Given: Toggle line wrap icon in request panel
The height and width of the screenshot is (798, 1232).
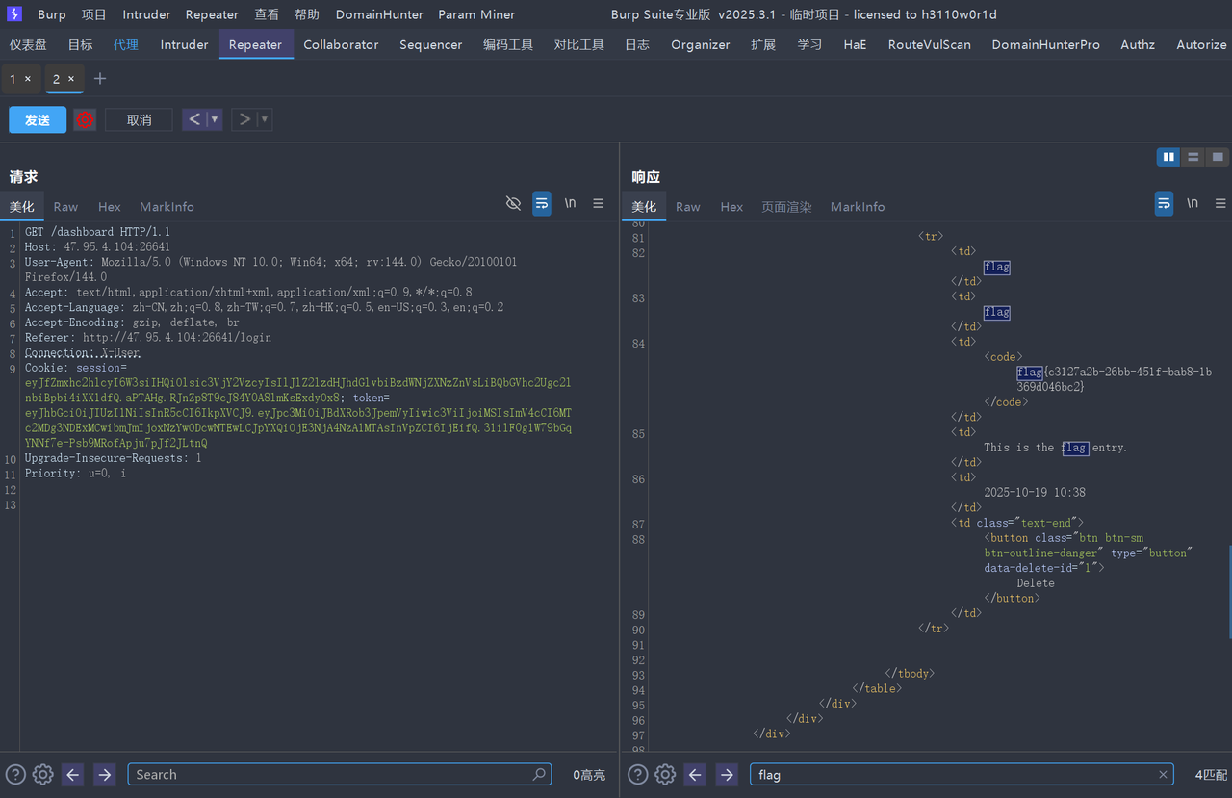Looking at the screenshot, I should 542,203.
